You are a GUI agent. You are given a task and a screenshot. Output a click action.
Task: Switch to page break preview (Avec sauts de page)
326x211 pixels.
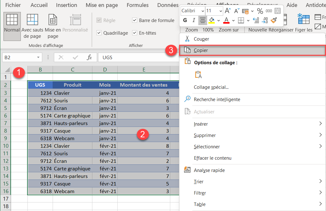click(x=32, y=26)
